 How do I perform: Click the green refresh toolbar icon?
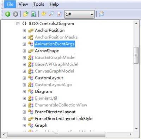tap(33, 14)
